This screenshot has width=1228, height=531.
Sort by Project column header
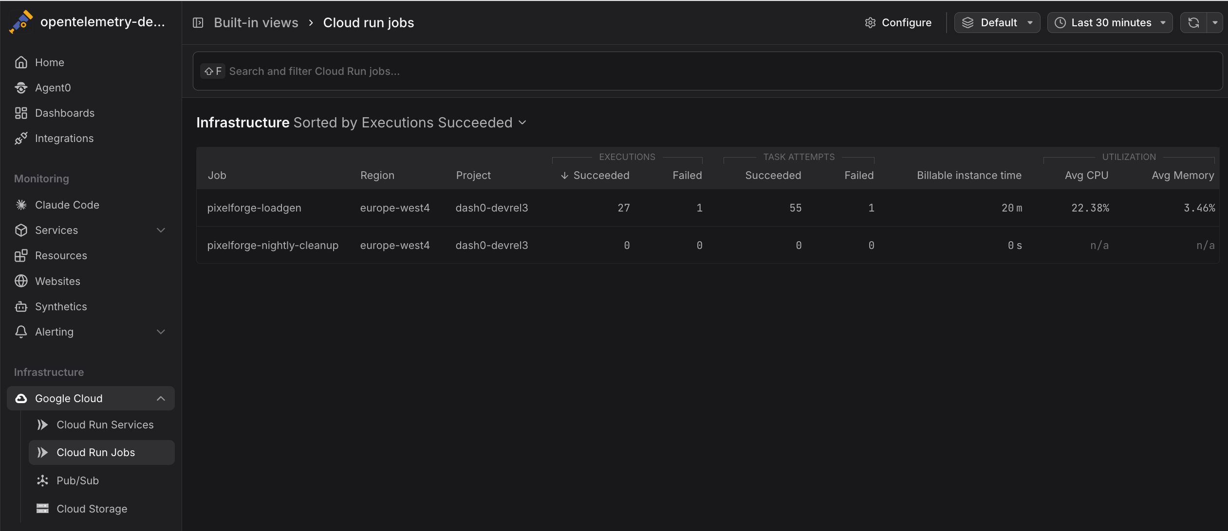(473, 176)
